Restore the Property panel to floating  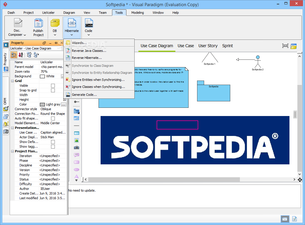coord(44,43)
